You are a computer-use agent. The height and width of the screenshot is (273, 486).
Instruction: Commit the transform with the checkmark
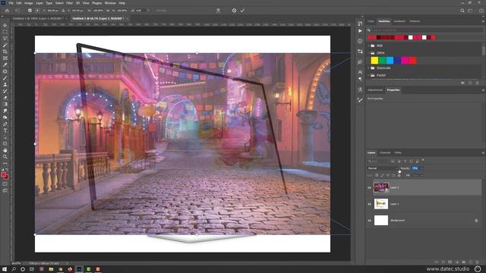pyautogui.click(x=242, y=11)
